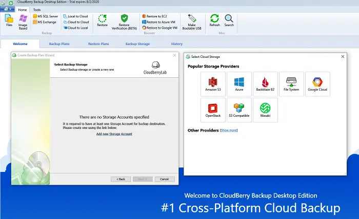Pick Backblaze B2 storage provider
Viewport: 359px width, 219px height.
[x=265, y=84]
